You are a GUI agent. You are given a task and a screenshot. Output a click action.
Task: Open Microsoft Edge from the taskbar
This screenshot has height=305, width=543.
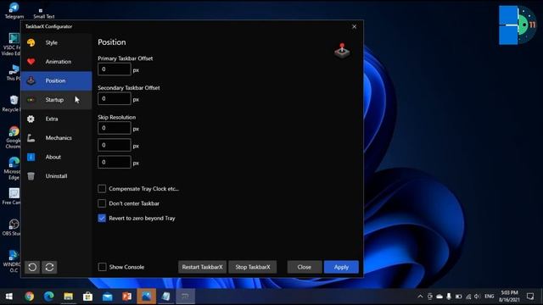49,297
